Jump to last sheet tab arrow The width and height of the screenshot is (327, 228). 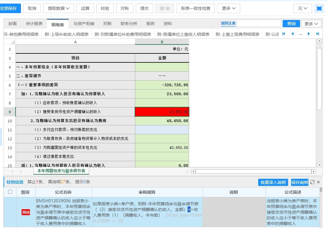point(318,34)
